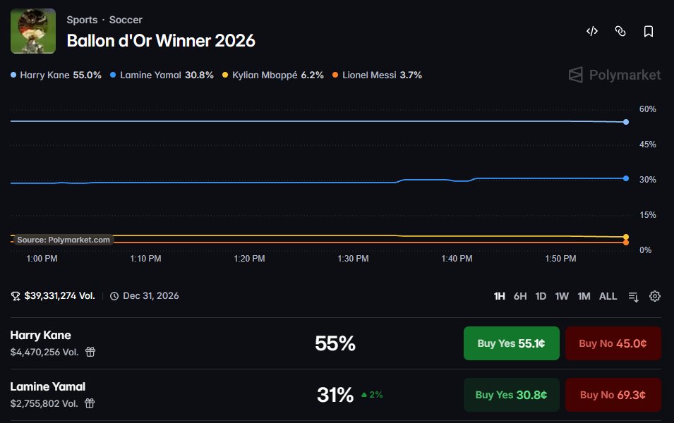Click the 55% probability value
The height and width of the screenshot is (423, 674).
[335, 343]
